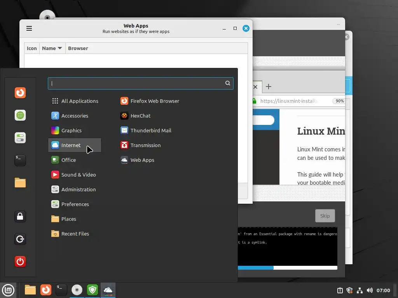This screenshot has height=298, width=398.
Task: Open volume control tray icon
Action: click(370, 290)
